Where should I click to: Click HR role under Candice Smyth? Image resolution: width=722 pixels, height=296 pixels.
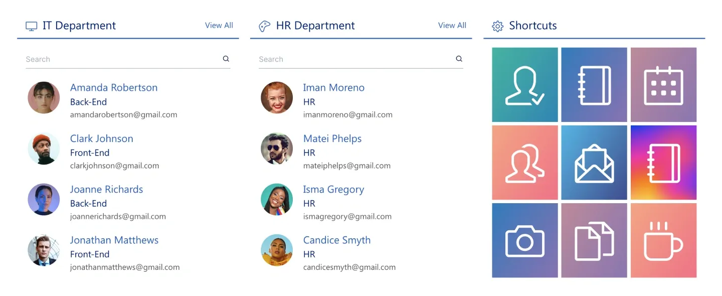click(x=309, y=254)
